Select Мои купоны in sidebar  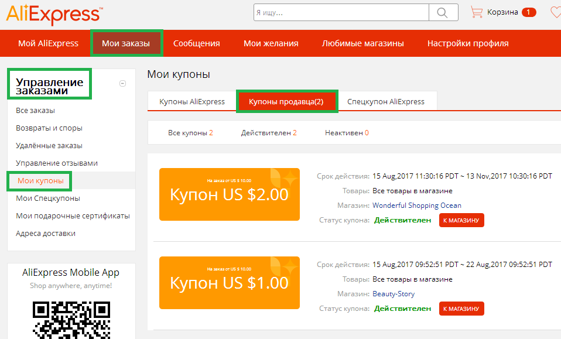coord(40,180)
